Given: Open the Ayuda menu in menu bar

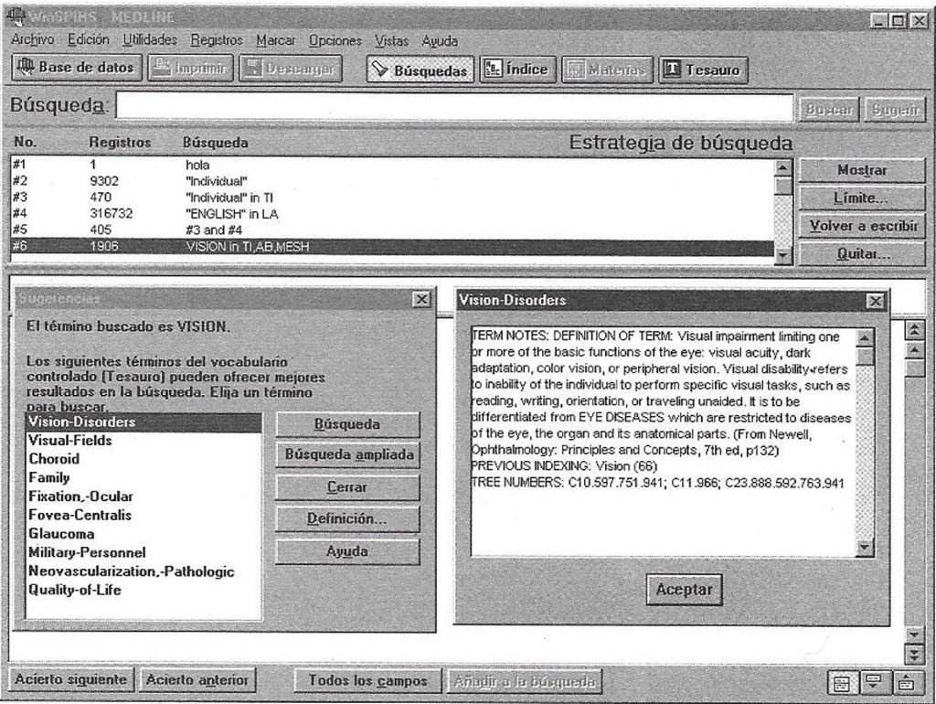Looking at the screenshot, I should 440,42.
